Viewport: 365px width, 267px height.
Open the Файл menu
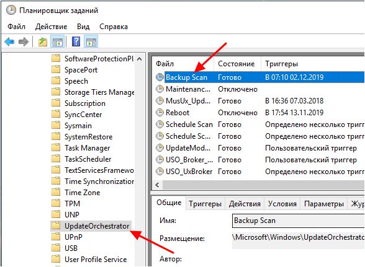click(16, 27)
